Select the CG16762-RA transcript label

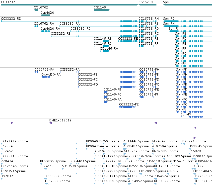[x=44, y=24]
